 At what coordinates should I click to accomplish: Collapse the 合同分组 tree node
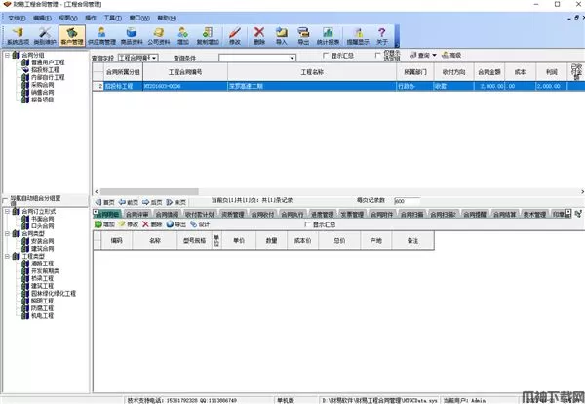[8, 56]
